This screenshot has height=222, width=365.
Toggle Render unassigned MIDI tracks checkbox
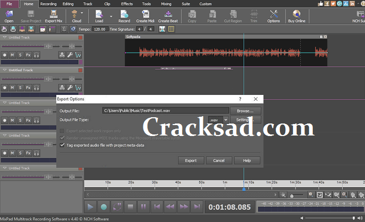point(62,138)
